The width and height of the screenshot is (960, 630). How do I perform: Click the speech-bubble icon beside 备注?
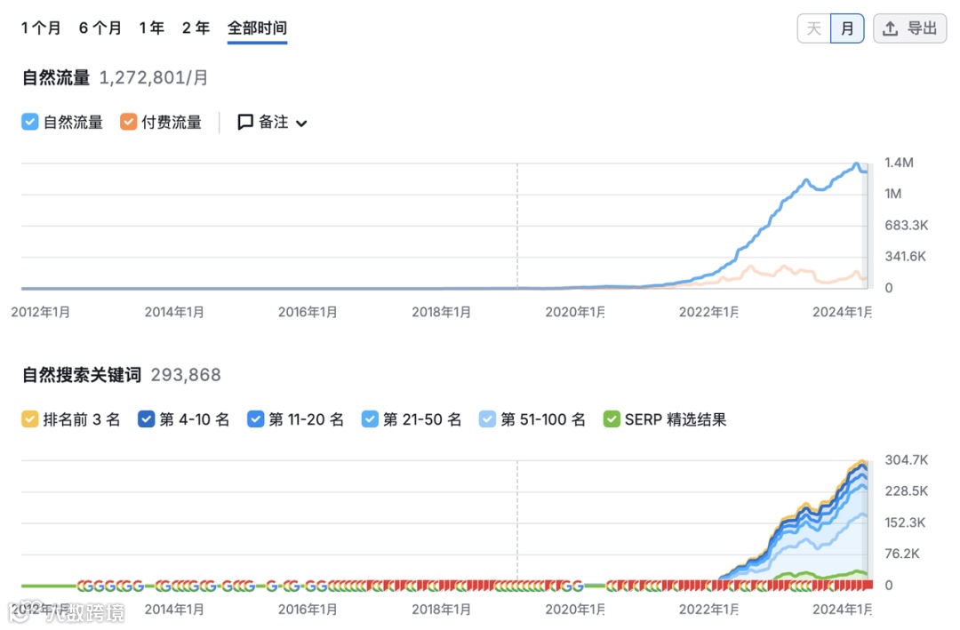(245, 122)
